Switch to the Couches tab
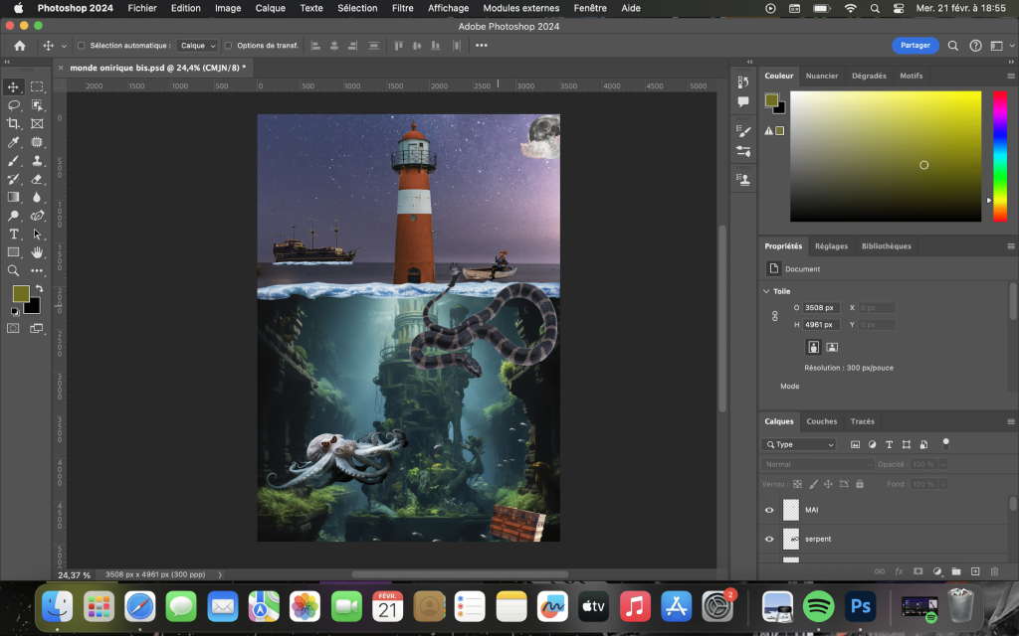The image size is (1019, 636). point(821,421)
